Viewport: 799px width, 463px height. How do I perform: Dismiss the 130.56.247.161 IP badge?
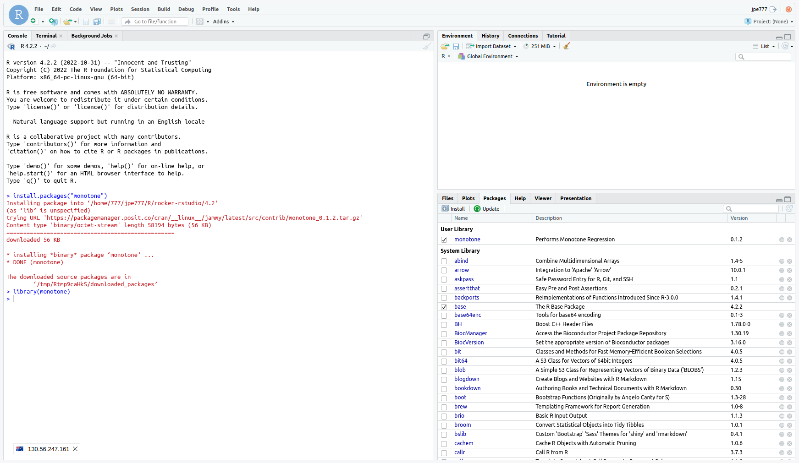[x=75, y=449]
